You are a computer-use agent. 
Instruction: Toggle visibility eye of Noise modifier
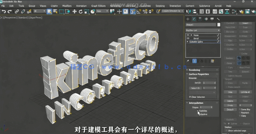click(x=188, y=35)
